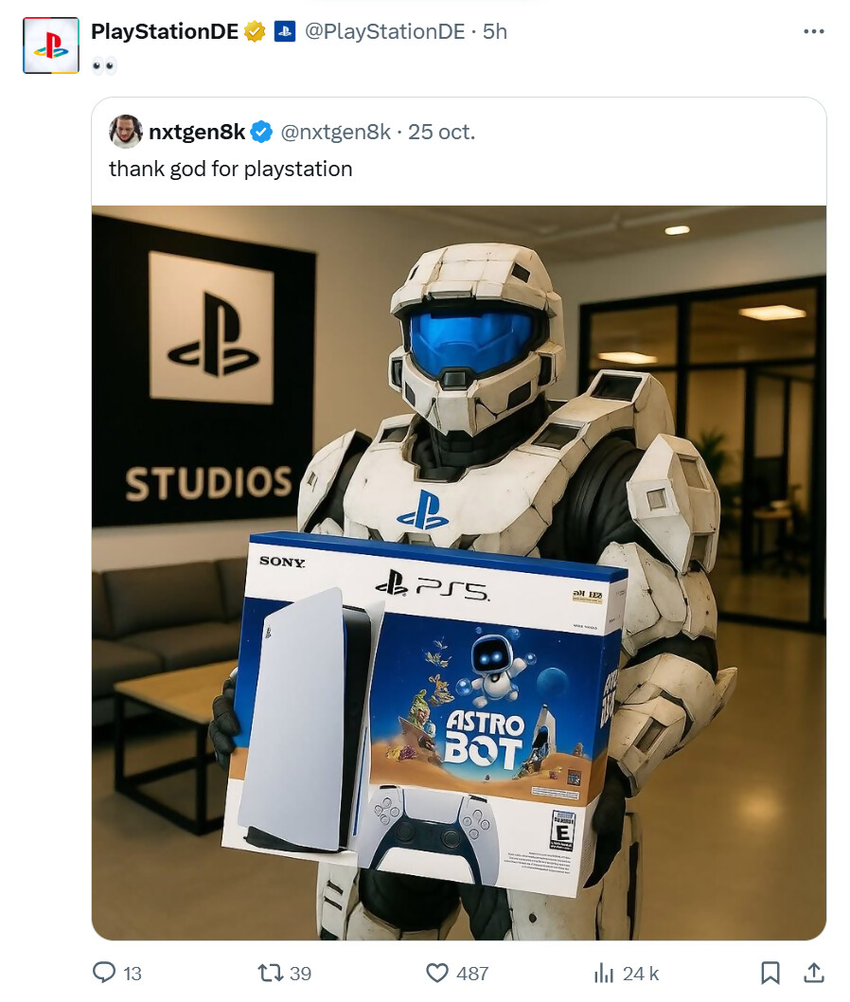Click the gold verified badge next to PlayStationDE
850x1002 pixels.
click(x=256, y=31)
